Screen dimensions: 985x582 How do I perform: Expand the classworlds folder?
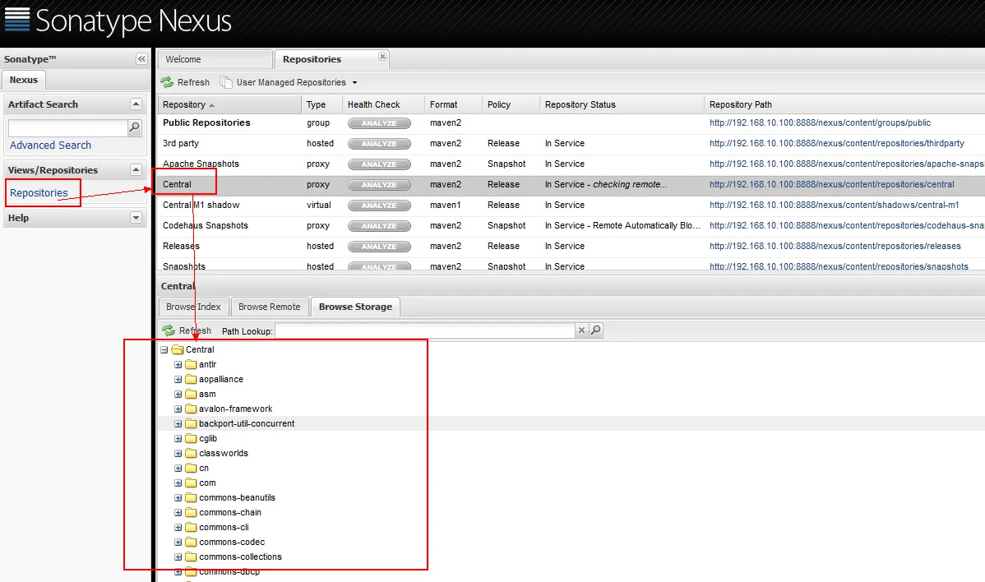pos(178,453)
